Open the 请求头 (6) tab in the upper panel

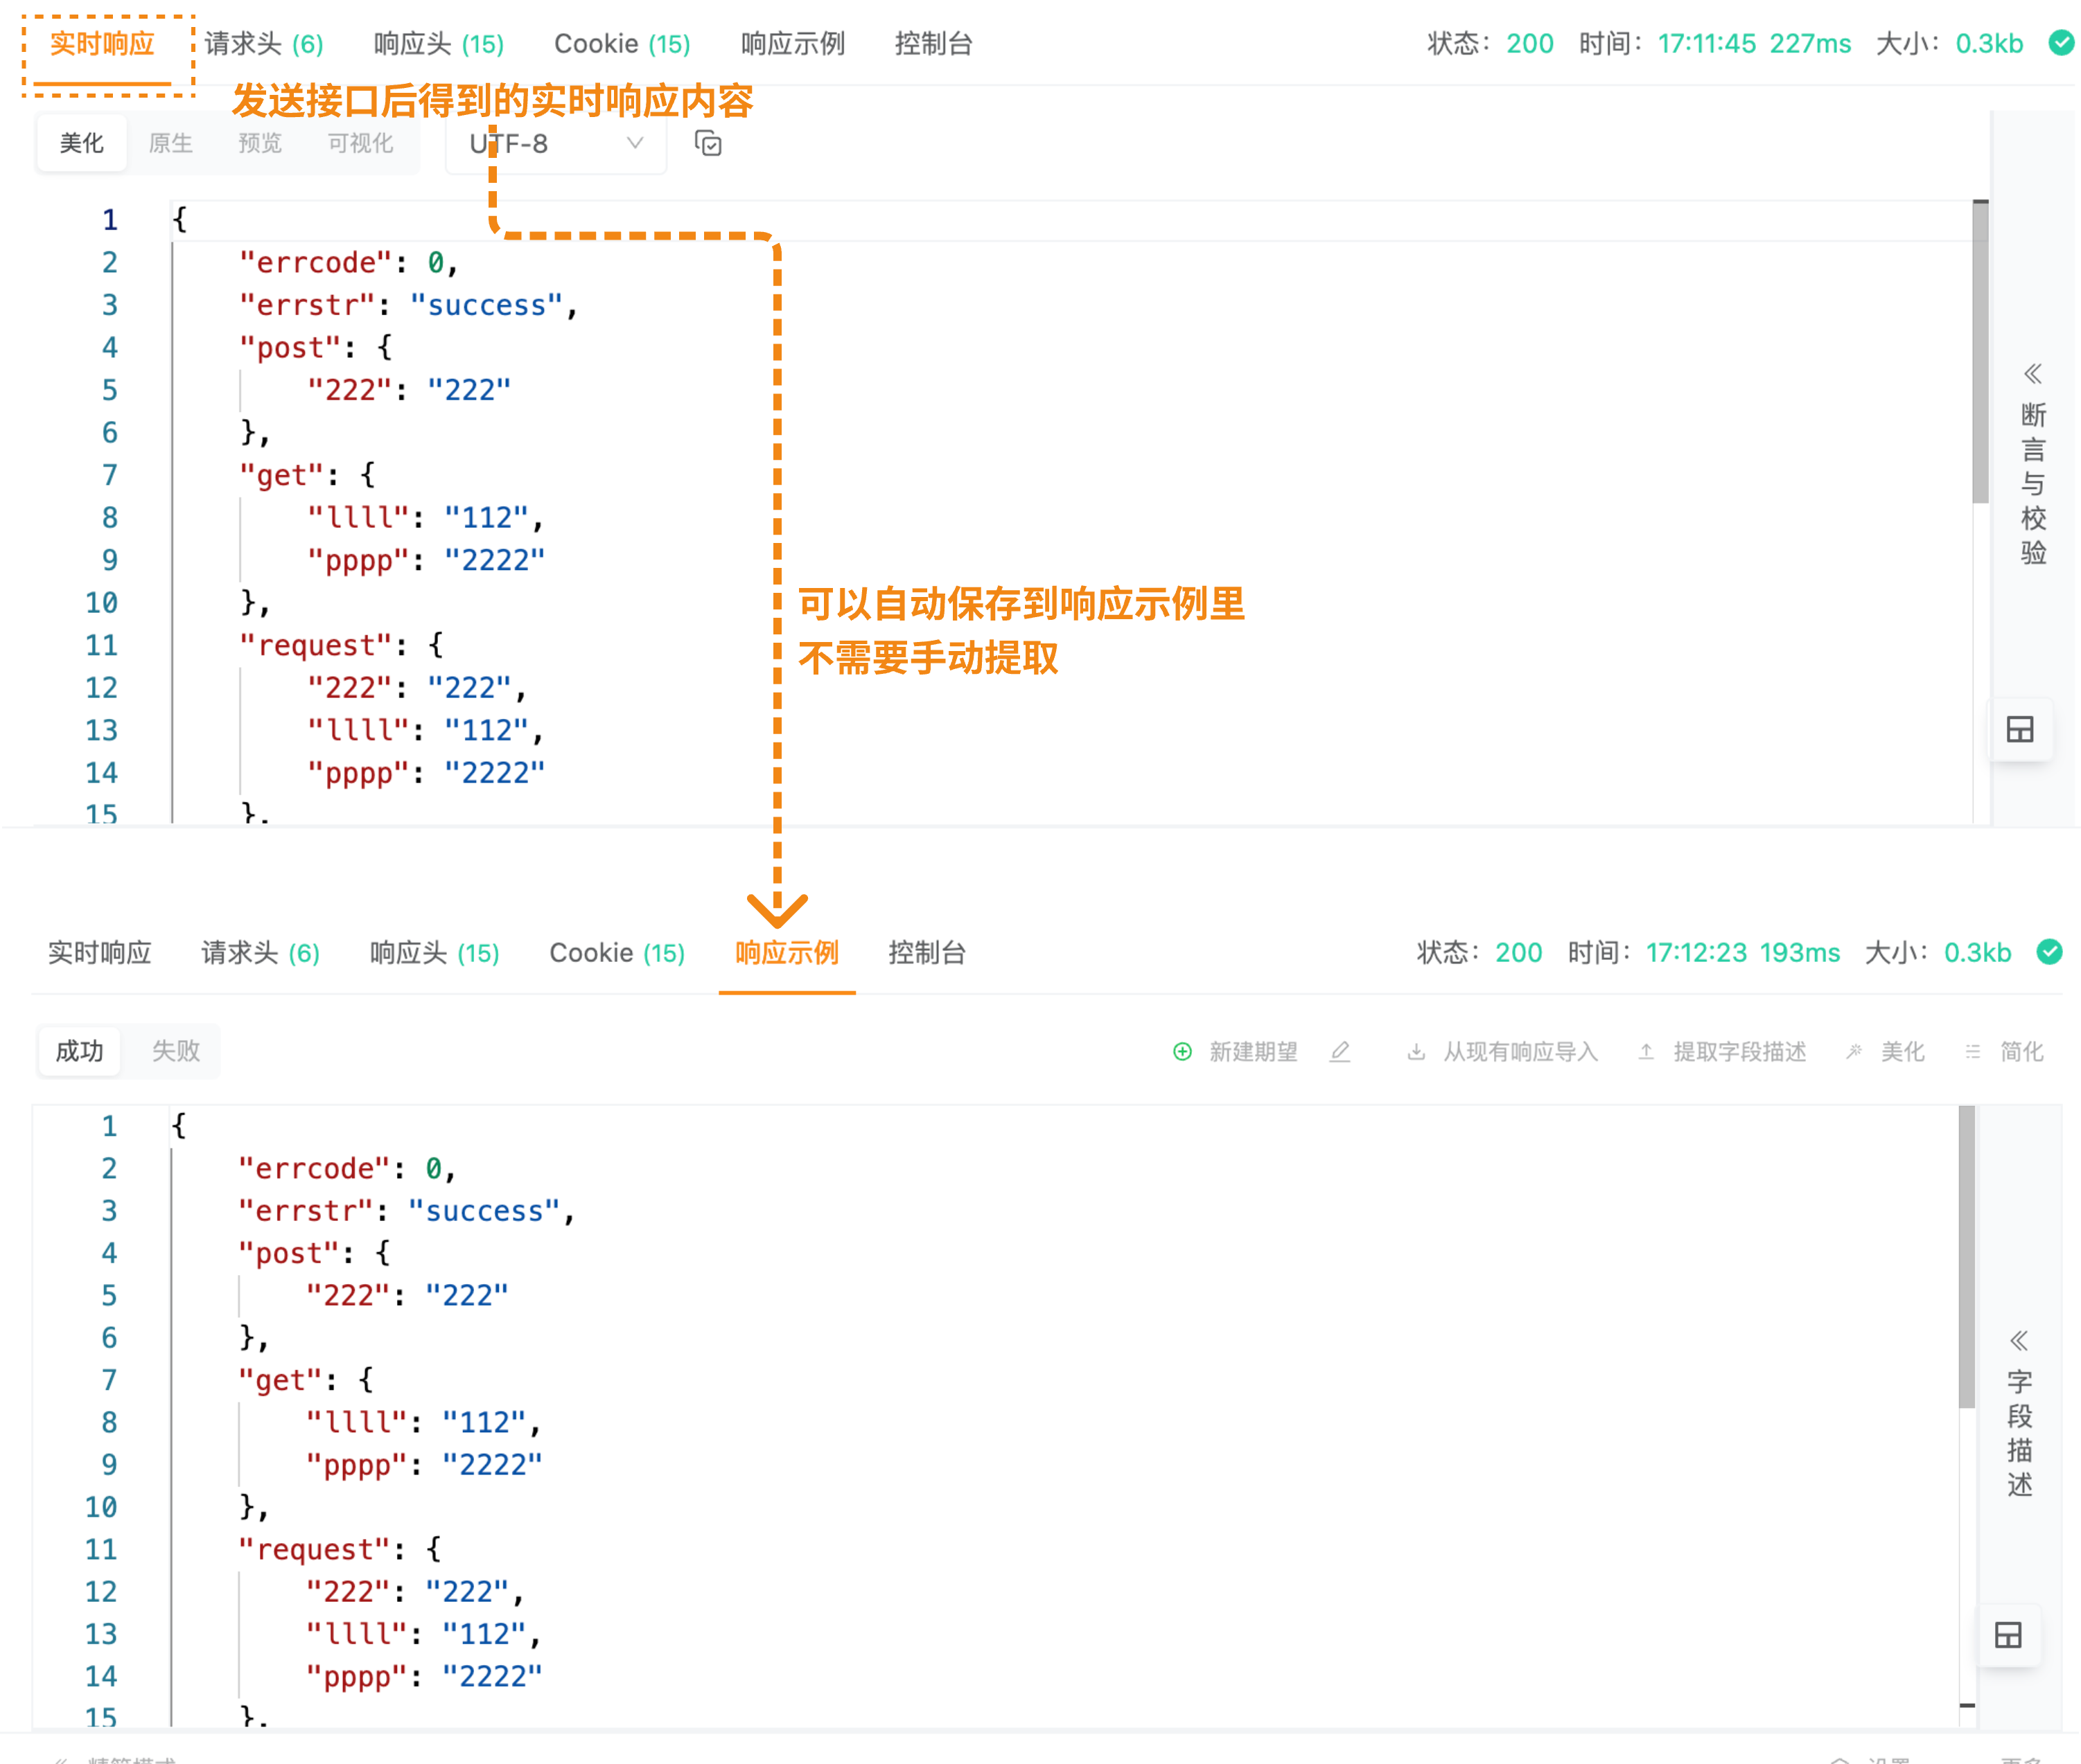coord(264,44)
